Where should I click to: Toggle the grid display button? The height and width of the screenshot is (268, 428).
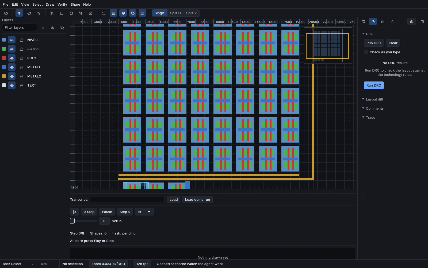[x=113, y=13]
